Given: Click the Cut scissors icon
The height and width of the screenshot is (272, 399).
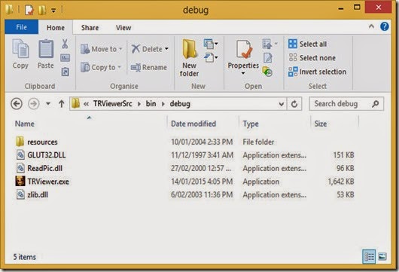Looking at the screenshot, I should [x=65, y=44].
